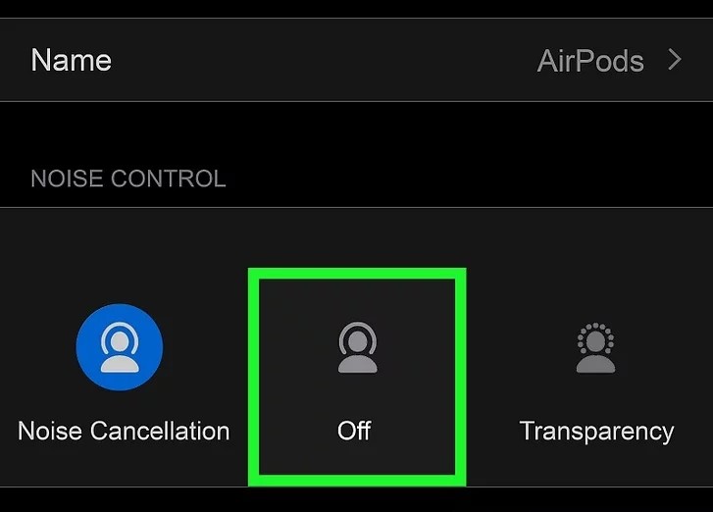Click the shoulders of the Transparency person icon
The image size is (713, 512).
click(x=595, y=365)
